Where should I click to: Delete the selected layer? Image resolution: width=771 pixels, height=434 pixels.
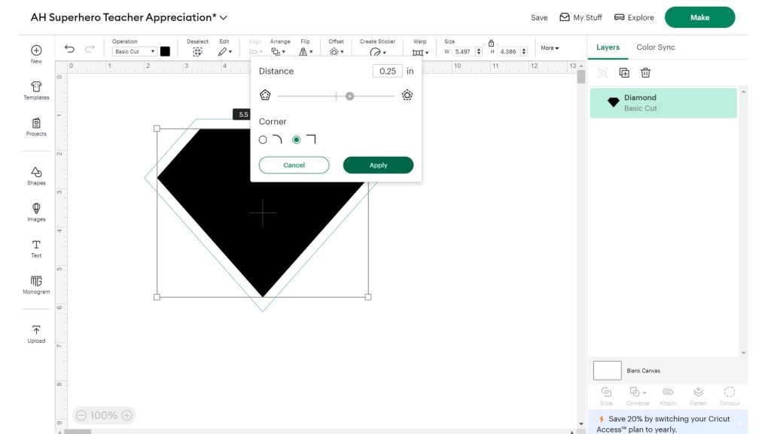pyautogui.click(x=645, y=73)
